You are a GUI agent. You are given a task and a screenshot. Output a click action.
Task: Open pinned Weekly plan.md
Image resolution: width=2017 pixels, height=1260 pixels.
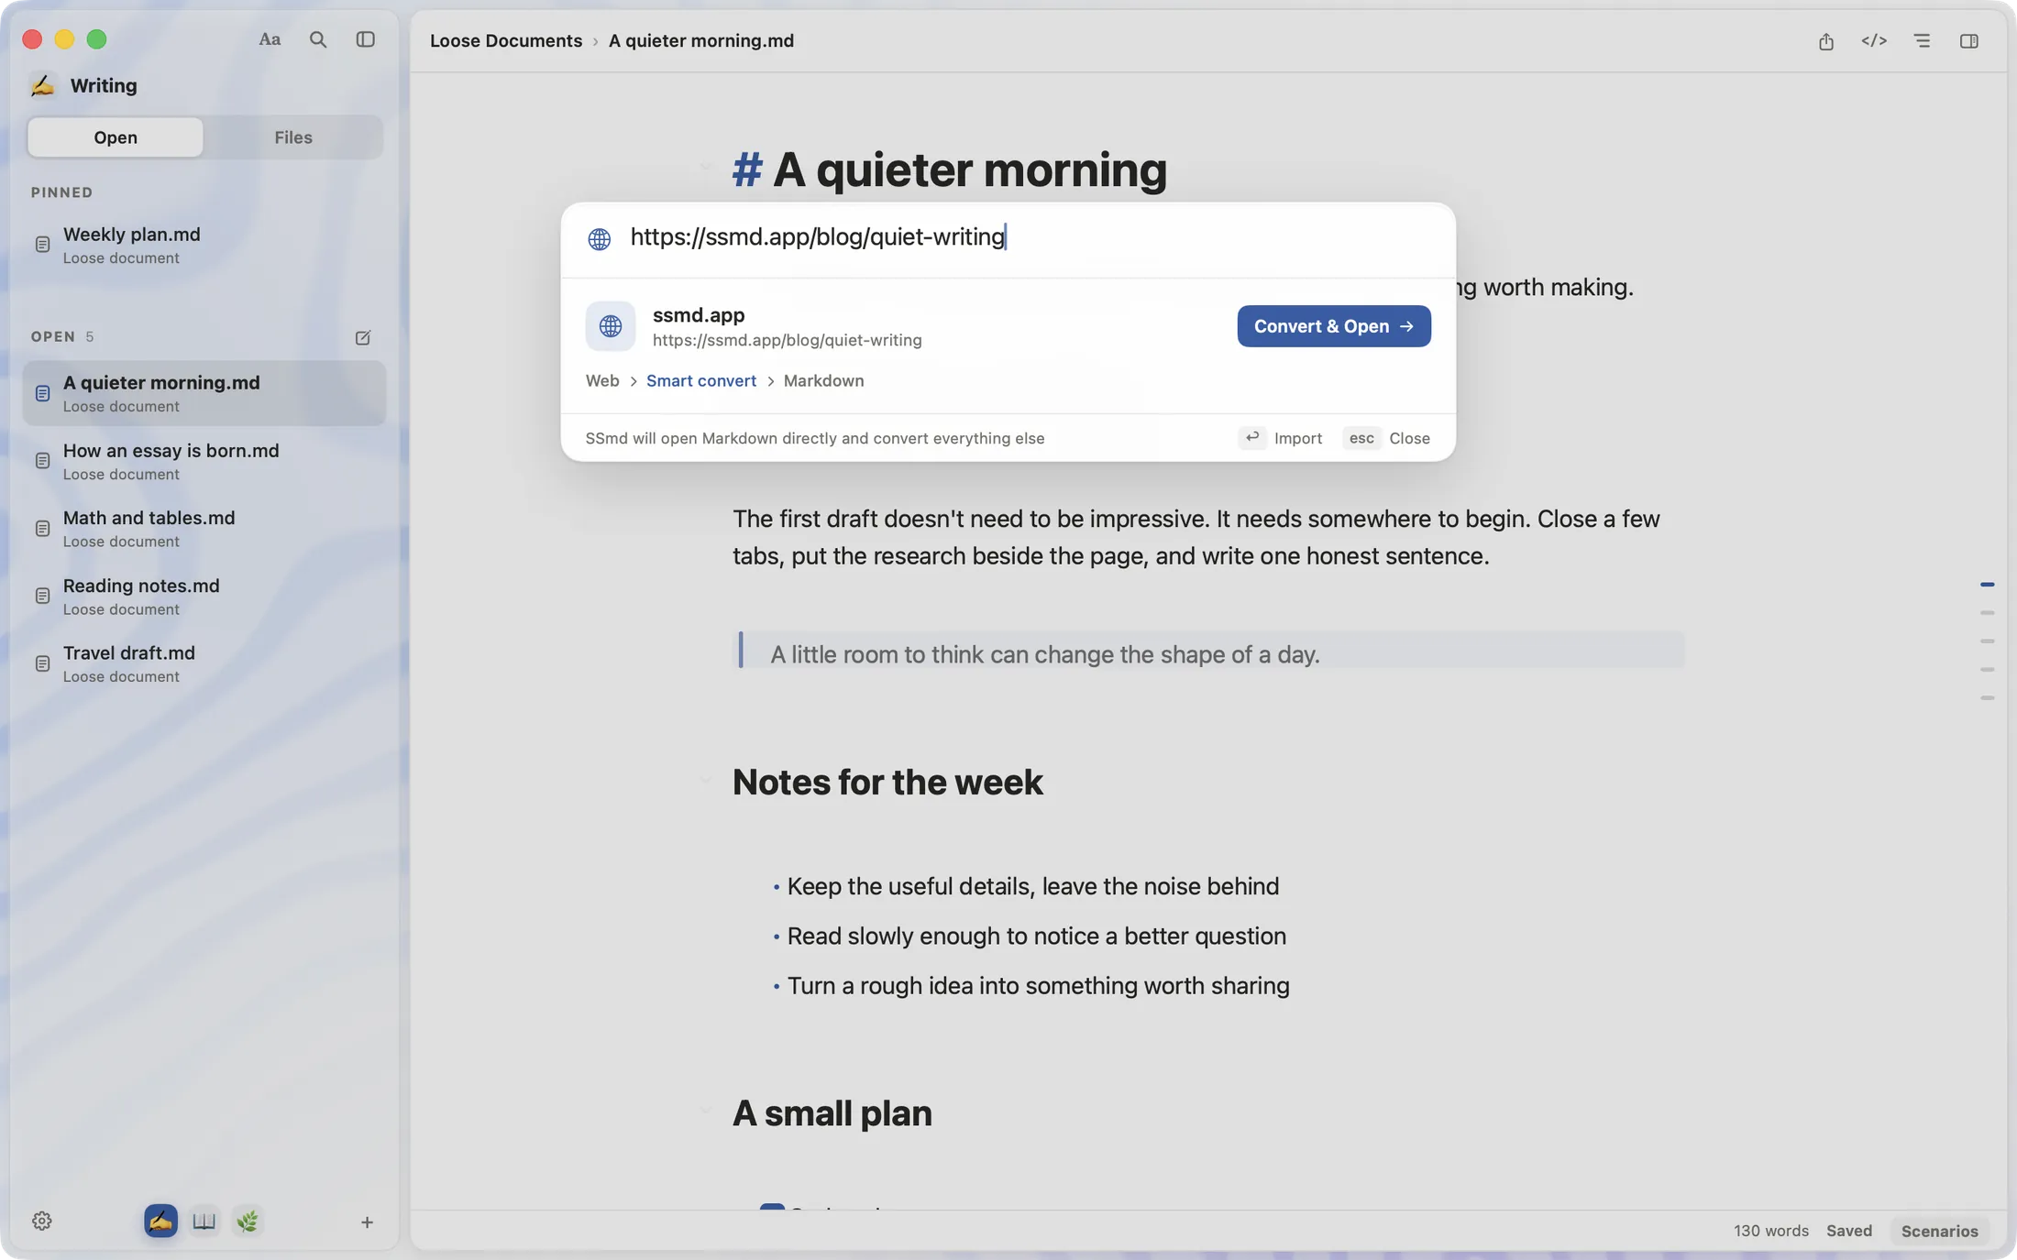(x=204, y=245)
